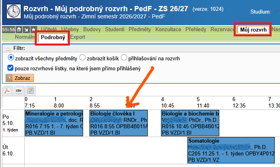Viewport: 280px width, 167px height.
Task: Click the calendar export icon
Action: click(30, 91)
